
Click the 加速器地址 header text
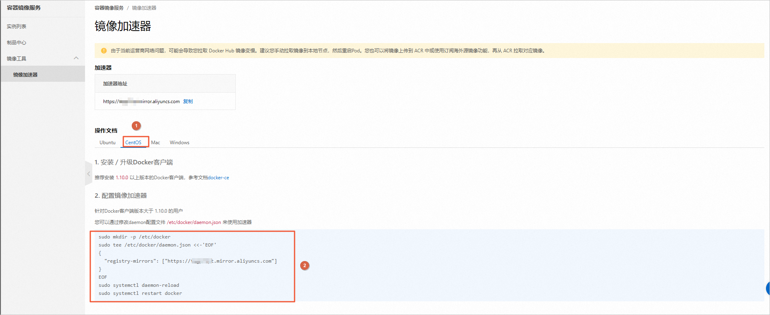115,84
